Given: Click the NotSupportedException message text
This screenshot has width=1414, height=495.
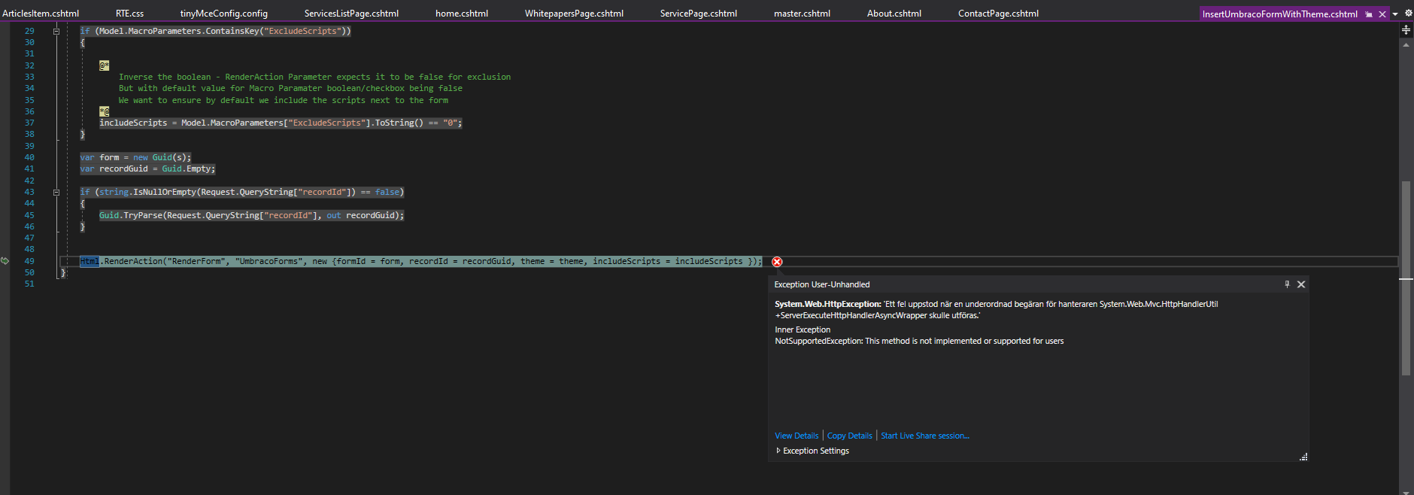Looking at the screenshot, I should 919,341.
